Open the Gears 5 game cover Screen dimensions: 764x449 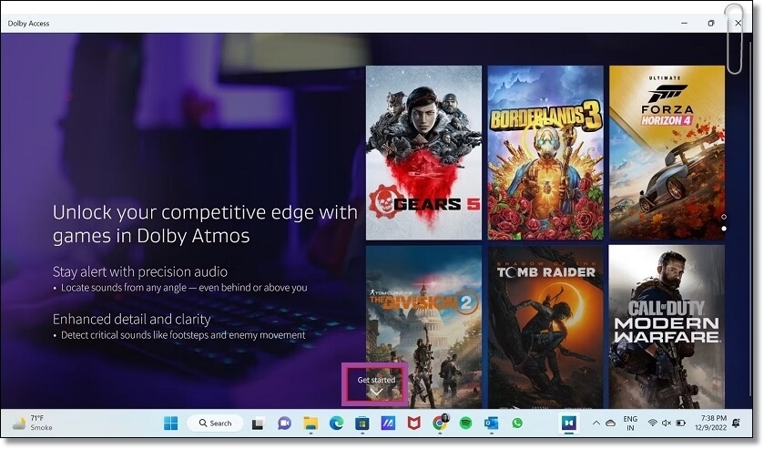click(423, 153)
